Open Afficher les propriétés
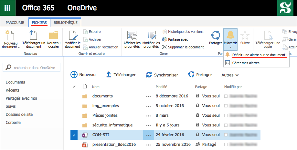Viewport: 297px width, 150px height. click(132, 40)
